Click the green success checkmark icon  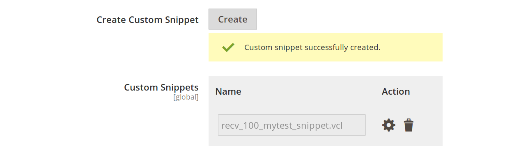tap(228, 47)
